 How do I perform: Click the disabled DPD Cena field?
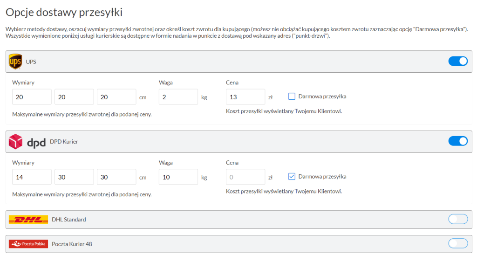click(x=245, y=177)
